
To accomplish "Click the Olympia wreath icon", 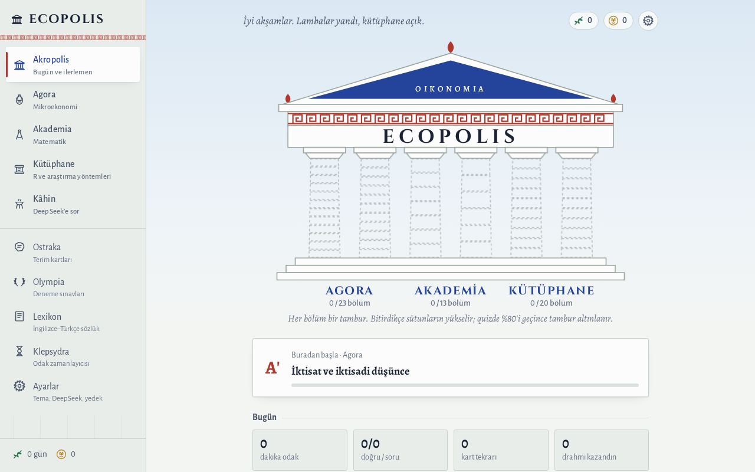I will 19,281.
